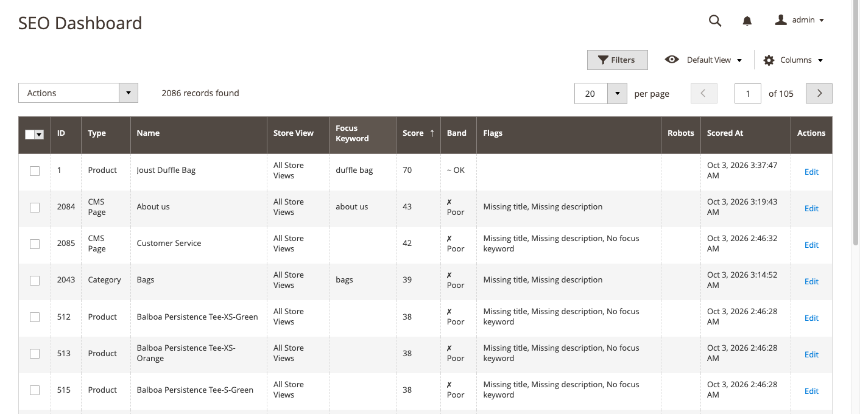This screenshot has height=414, width=860.
Task: Open the notifications bell
Action: pos(747,21)
